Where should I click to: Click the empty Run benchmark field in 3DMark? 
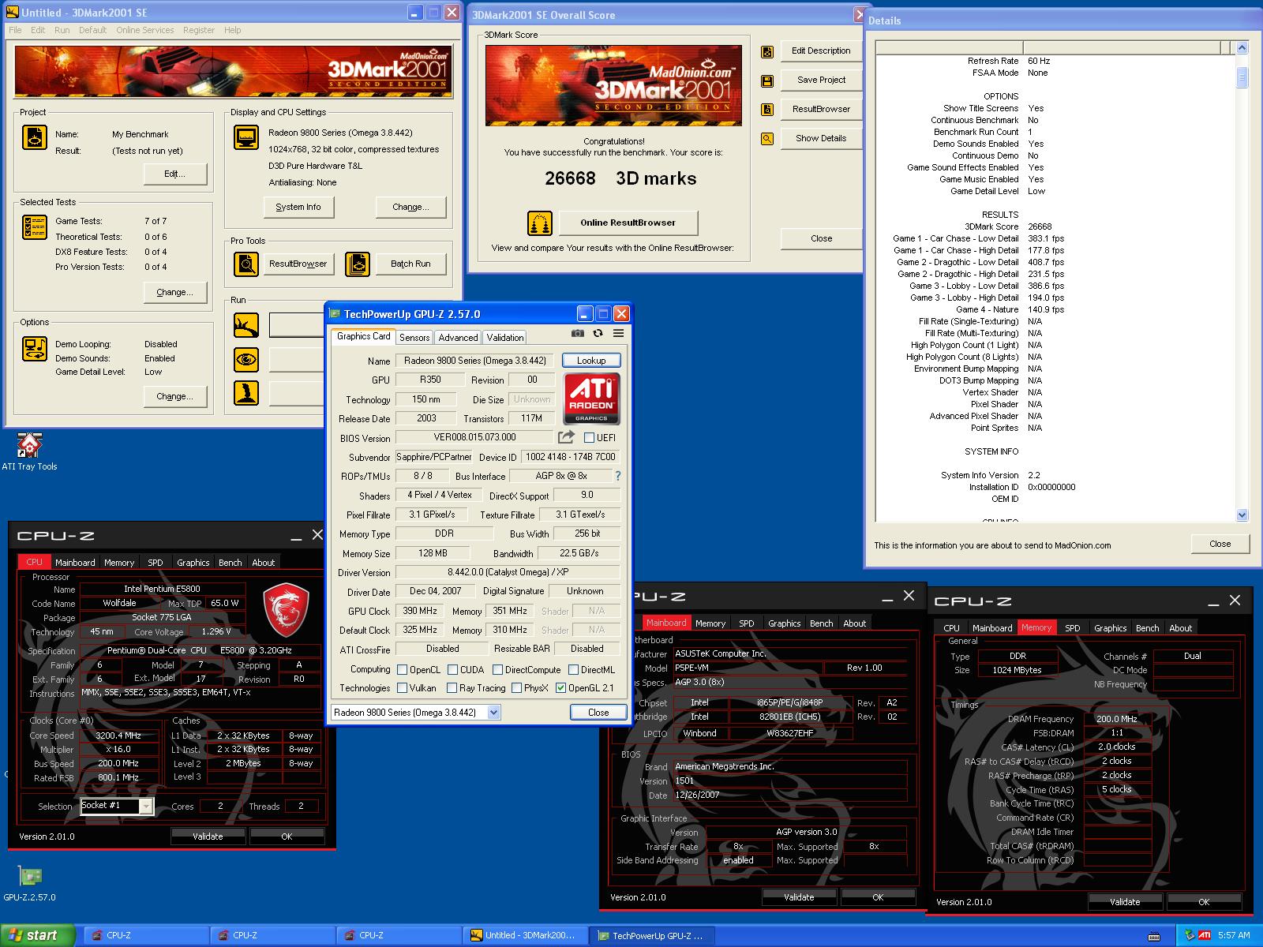point(297,324)
